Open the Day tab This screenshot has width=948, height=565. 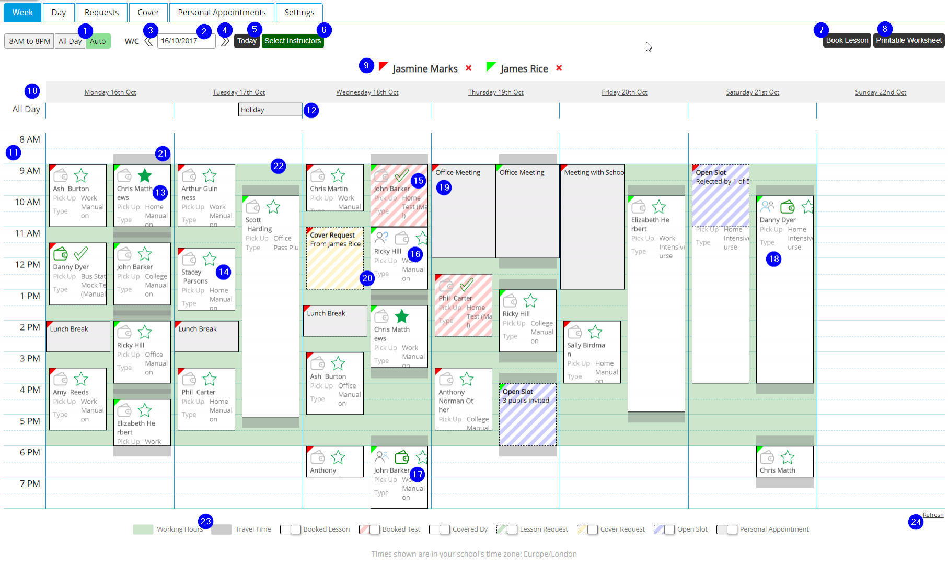coord(59,13)
